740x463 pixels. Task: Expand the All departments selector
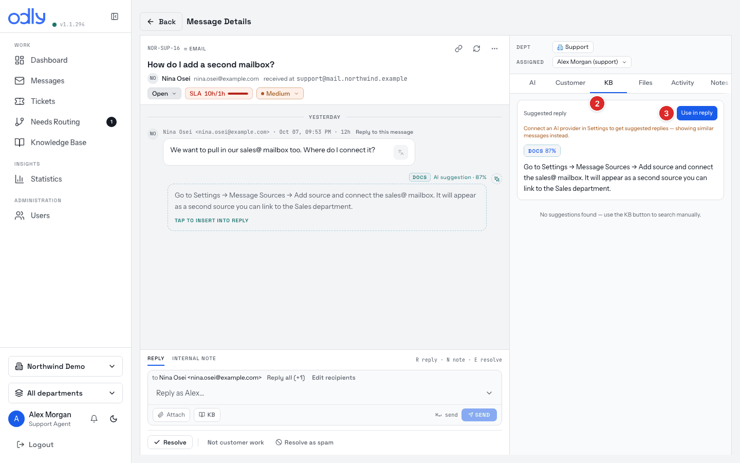coord(66,393)
